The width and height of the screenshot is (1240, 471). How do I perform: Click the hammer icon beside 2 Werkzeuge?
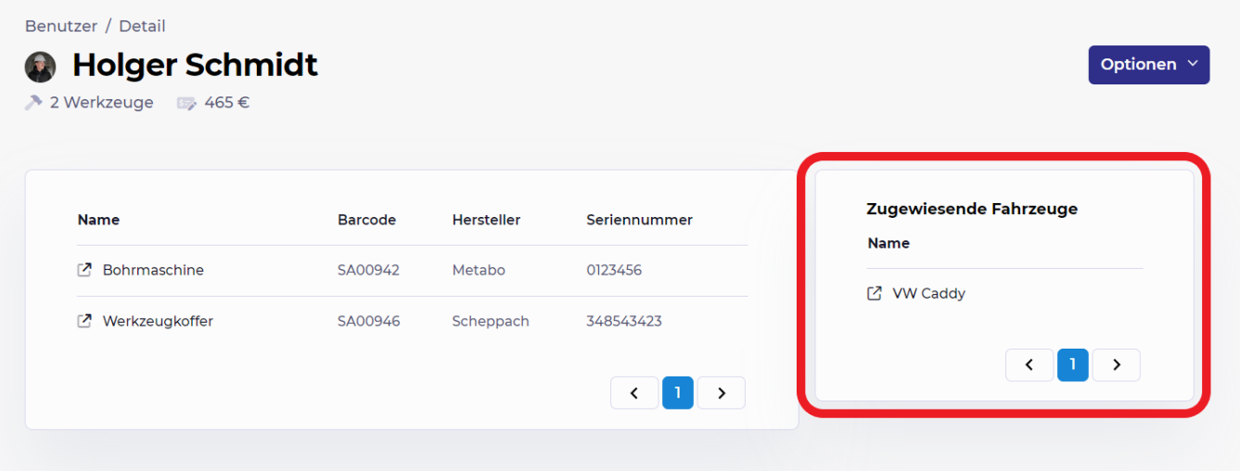click(x=33, y=103)
